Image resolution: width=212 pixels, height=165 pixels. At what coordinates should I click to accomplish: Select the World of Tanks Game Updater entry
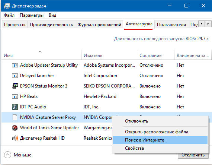tap(49, 128)
